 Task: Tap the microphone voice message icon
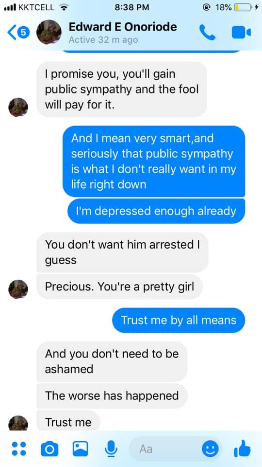tap(111, 449)
